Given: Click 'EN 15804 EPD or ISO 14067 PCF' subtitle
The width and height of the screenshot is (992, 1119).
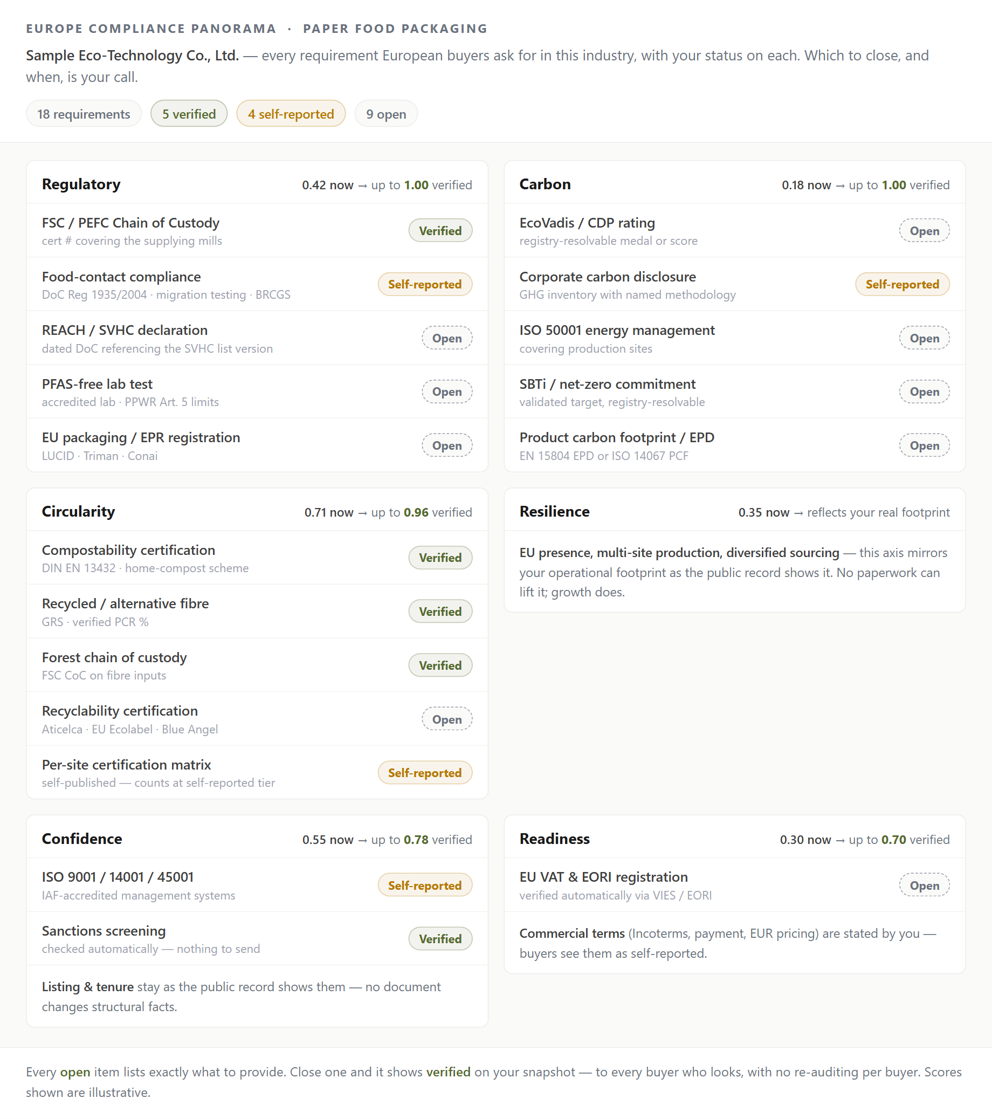Looking at the screenshot, I should tap(603, 456).
